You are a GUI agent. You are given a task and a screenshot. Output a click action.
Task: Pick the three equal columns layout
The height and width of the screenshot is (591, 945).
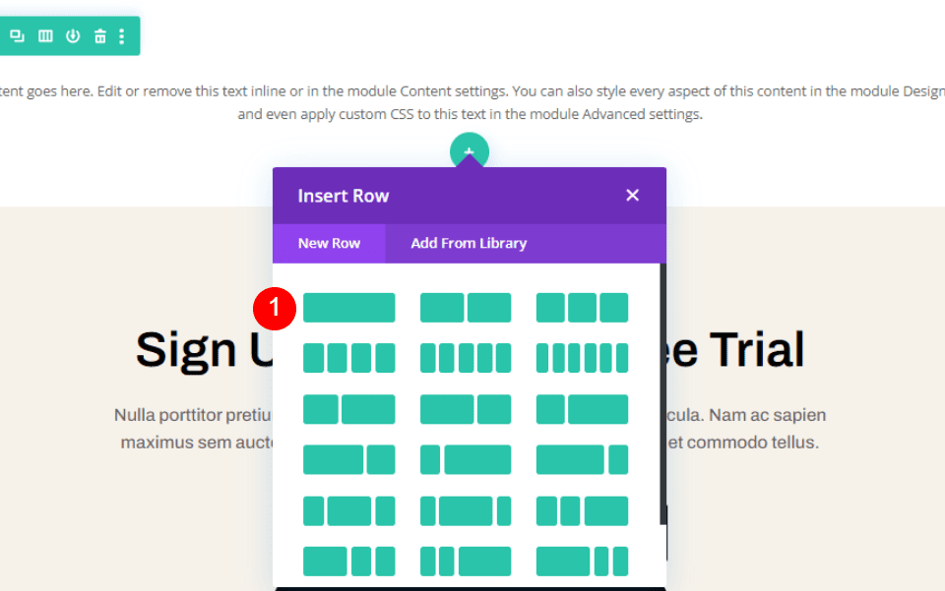click(582, 308)
